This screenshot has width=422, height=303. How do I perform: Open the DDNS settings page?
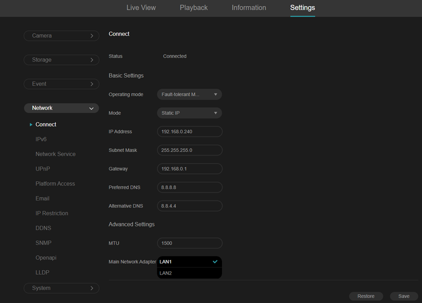click(43, 228)
